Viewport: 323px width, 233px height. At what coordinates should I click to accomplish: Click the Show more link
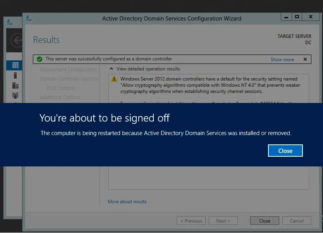pos(282,60)
